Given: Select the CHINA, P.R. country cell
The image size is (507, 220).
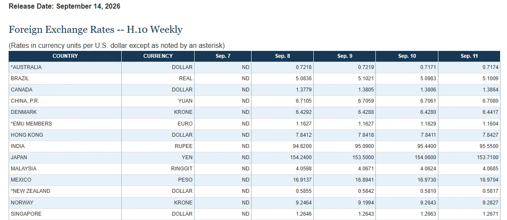Looking at the screenshot, I should pos(65,101).
